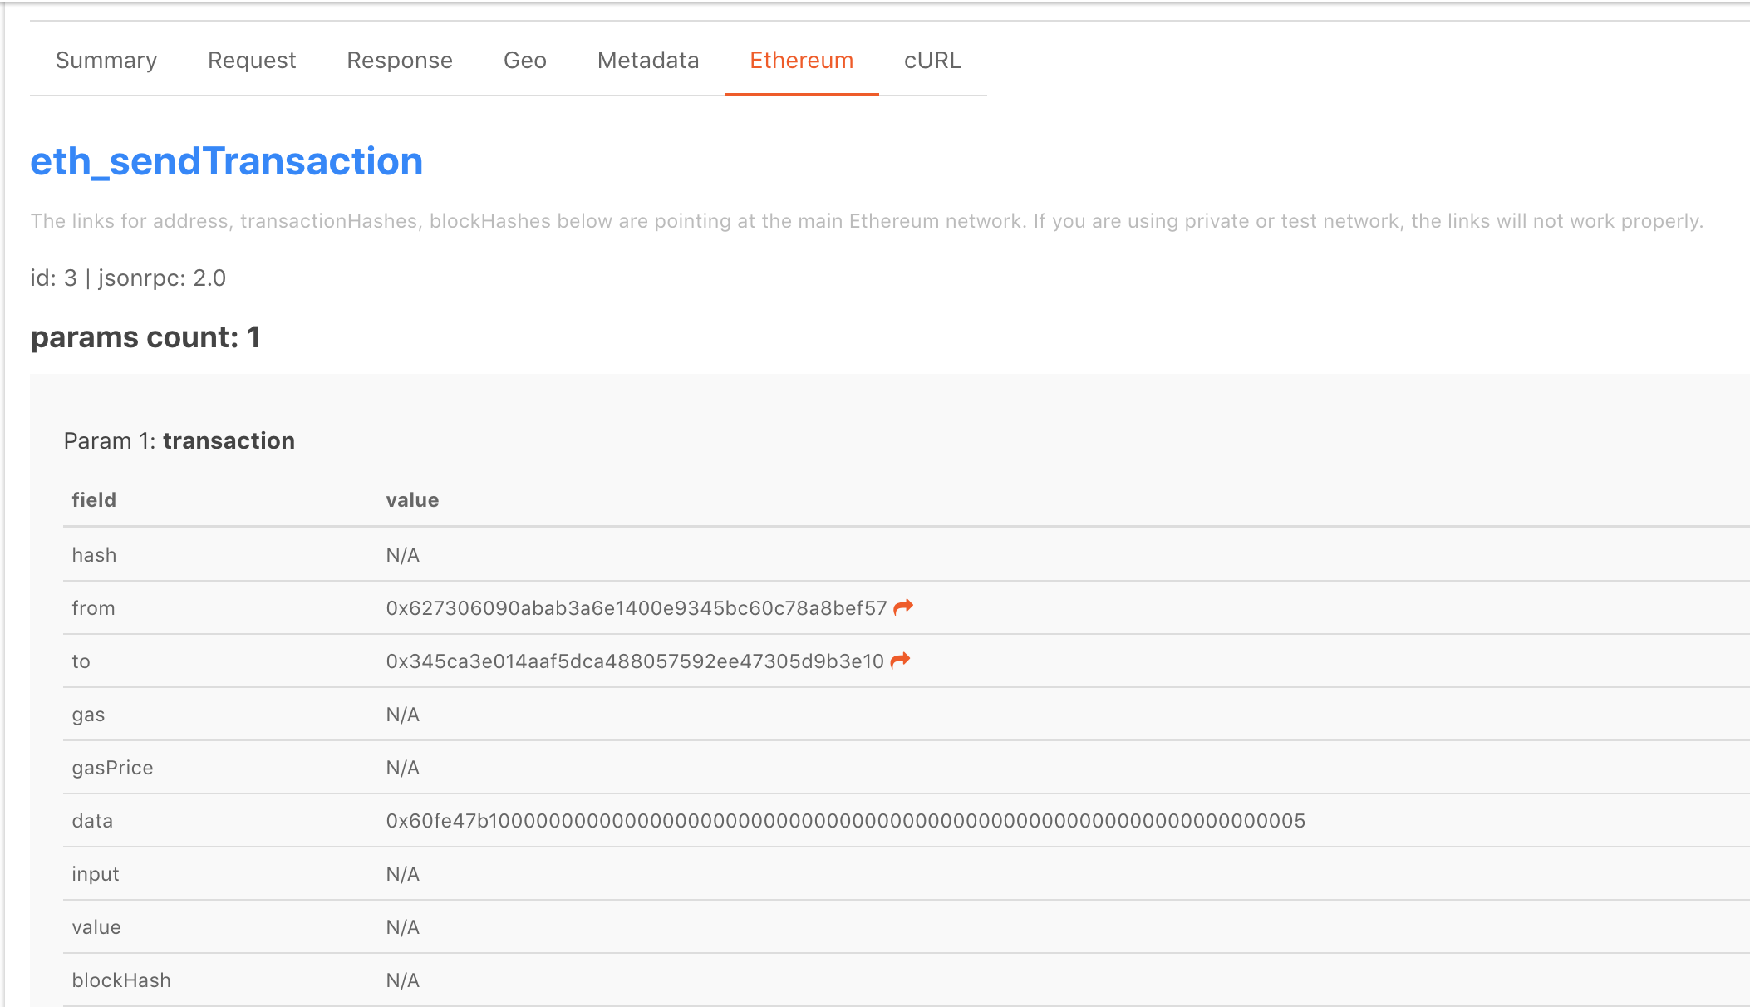Click the N/A value in the blockHash row
Image resolution: width=1750 pixels, height=1007 pixels.
point(403,980)
